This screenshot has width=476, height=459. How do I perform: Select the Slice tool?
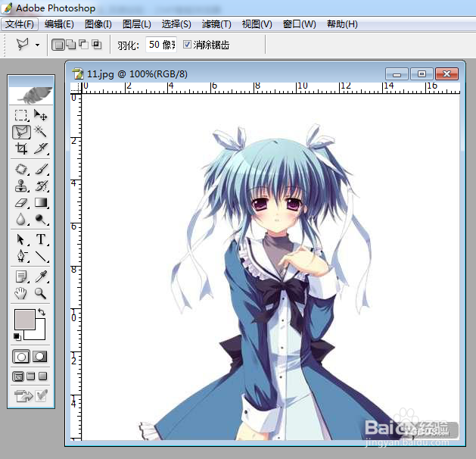(x=41, y=148)
